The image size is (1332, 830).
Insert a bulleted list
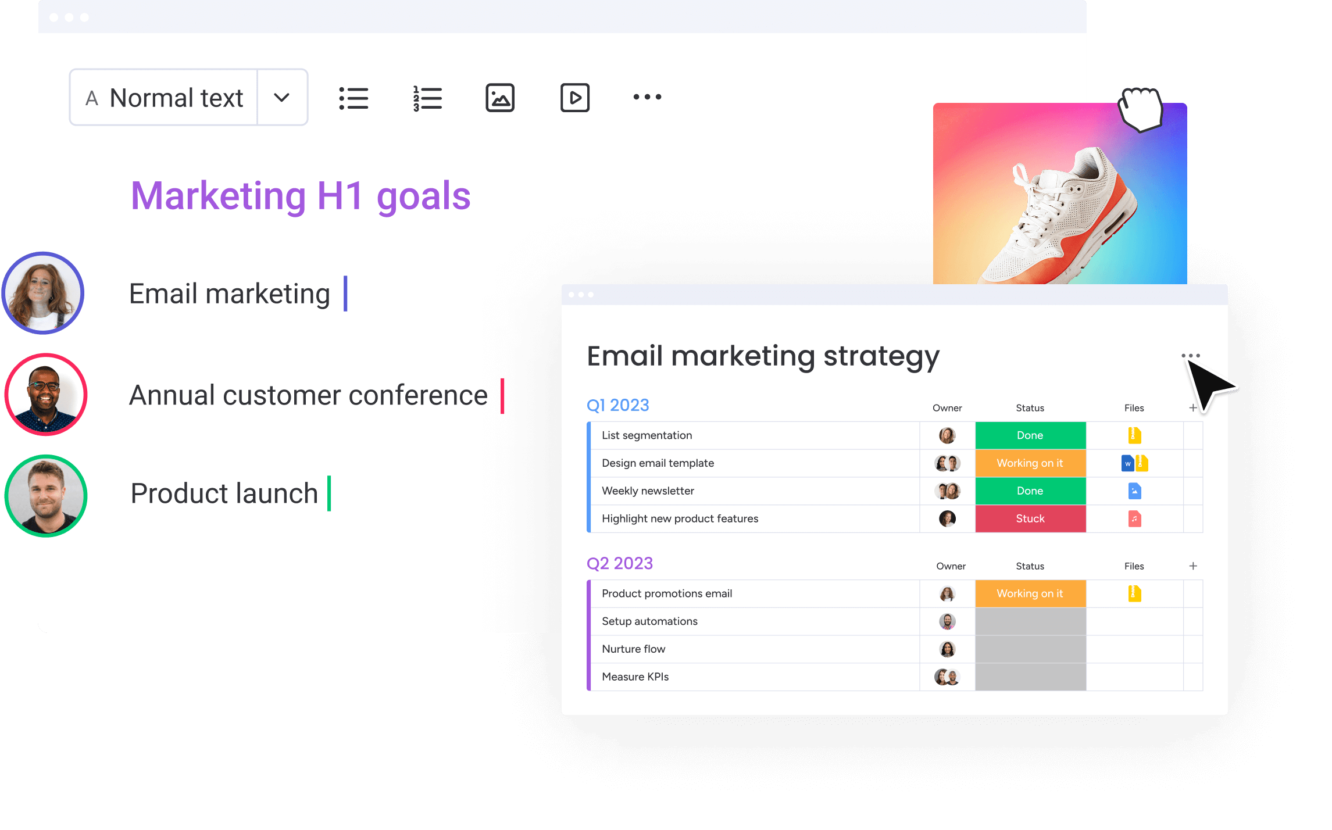click(353, 98)
